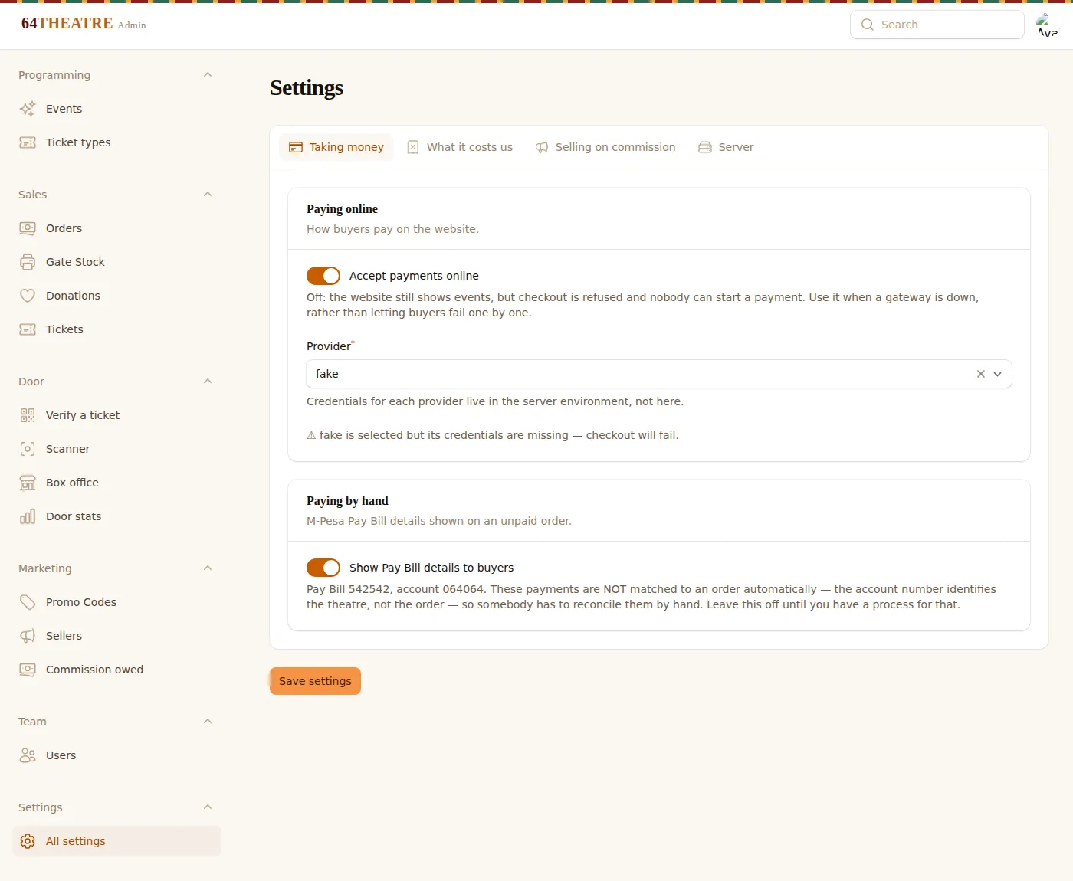1073x881 pixels.
Task: Click the Box office storefront icon
Action: click(x=28, y=483)
